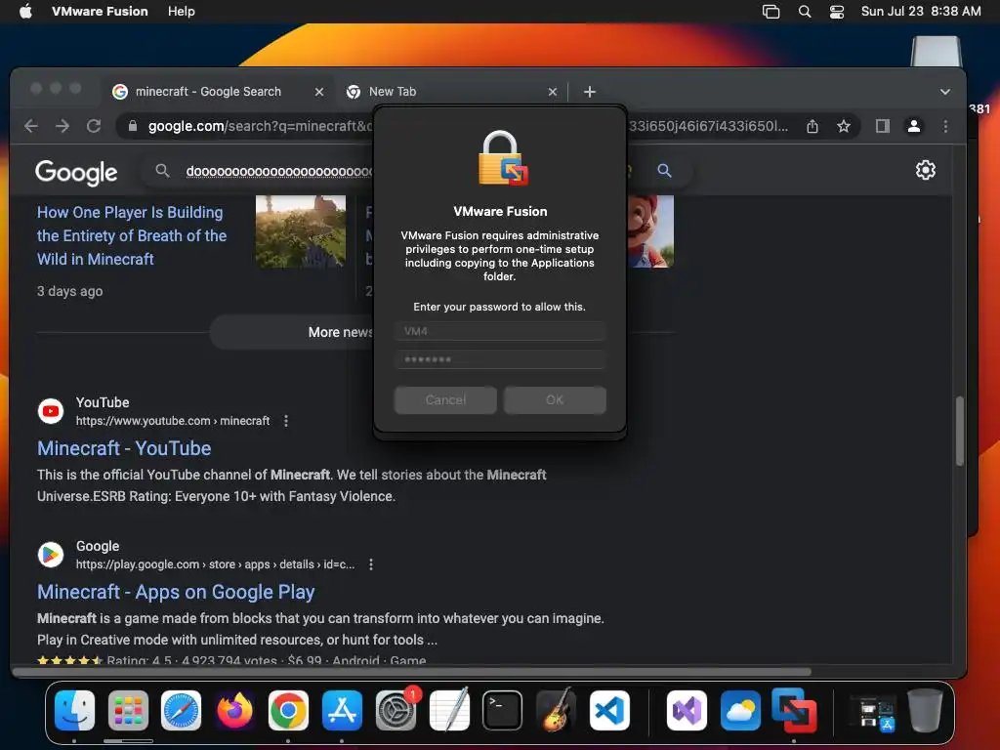Open the Minecraft - YouTube result
This screenshot has height=750, width=1000.
(x=124, y=448)
